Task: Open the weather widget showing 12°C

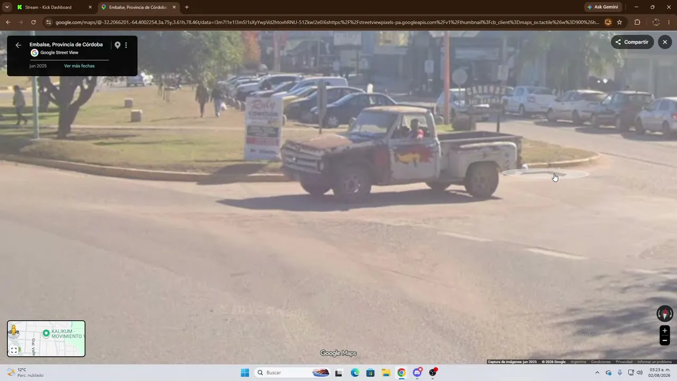Action: [25, 373]
